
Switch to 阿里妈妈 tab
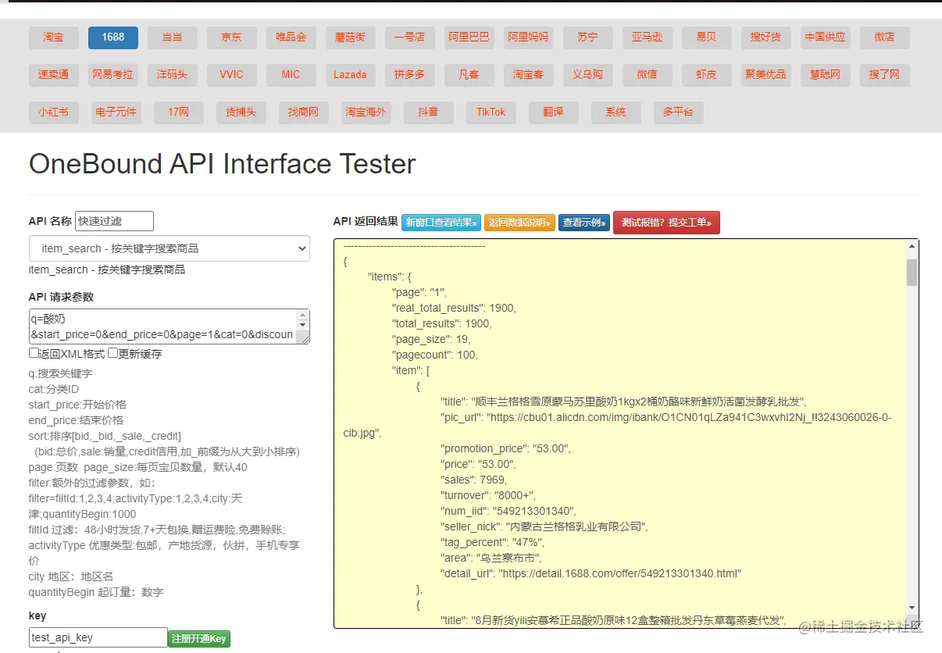[529, 37]
